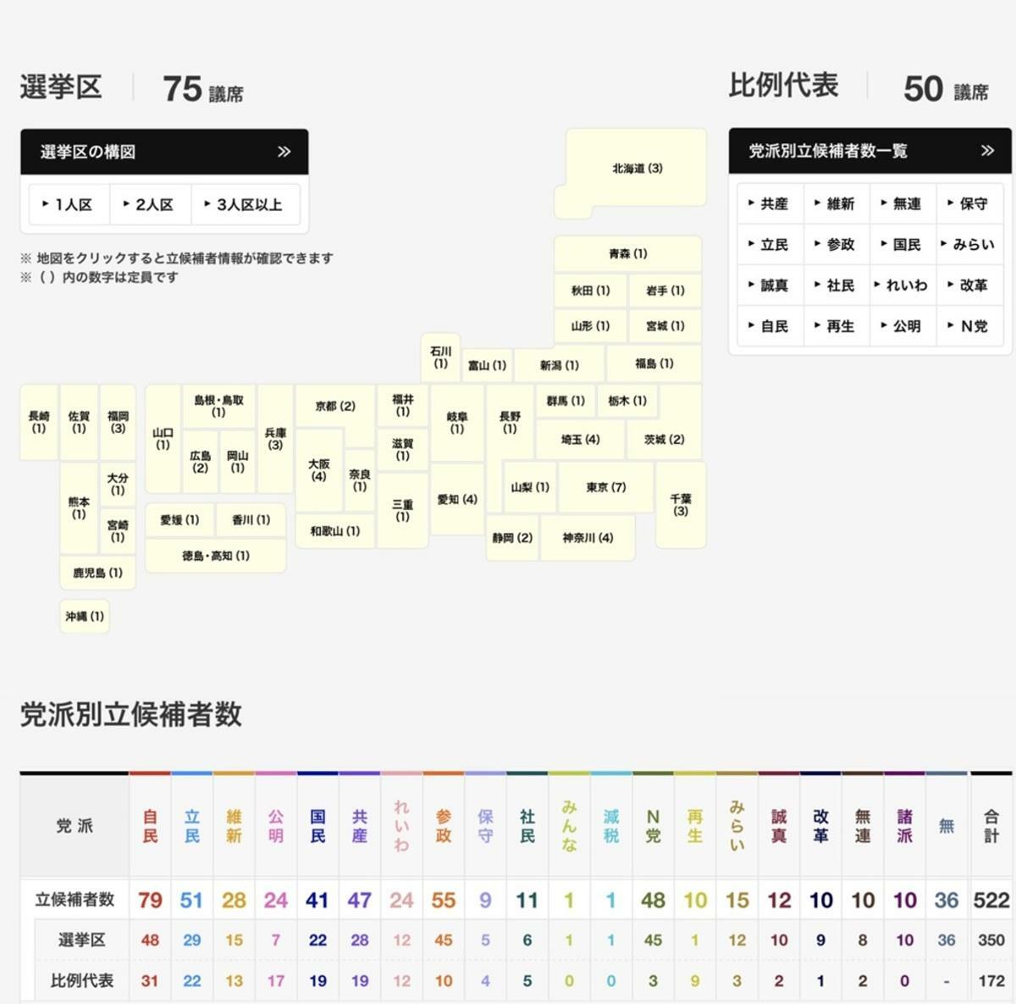Choose 山形 (1) district tile
This screenshot has height=1004, width=1016.
click(590, 325)
